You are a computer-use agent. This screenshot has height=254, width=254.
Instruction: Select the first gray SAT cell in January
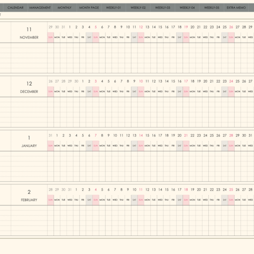[89, 146]
